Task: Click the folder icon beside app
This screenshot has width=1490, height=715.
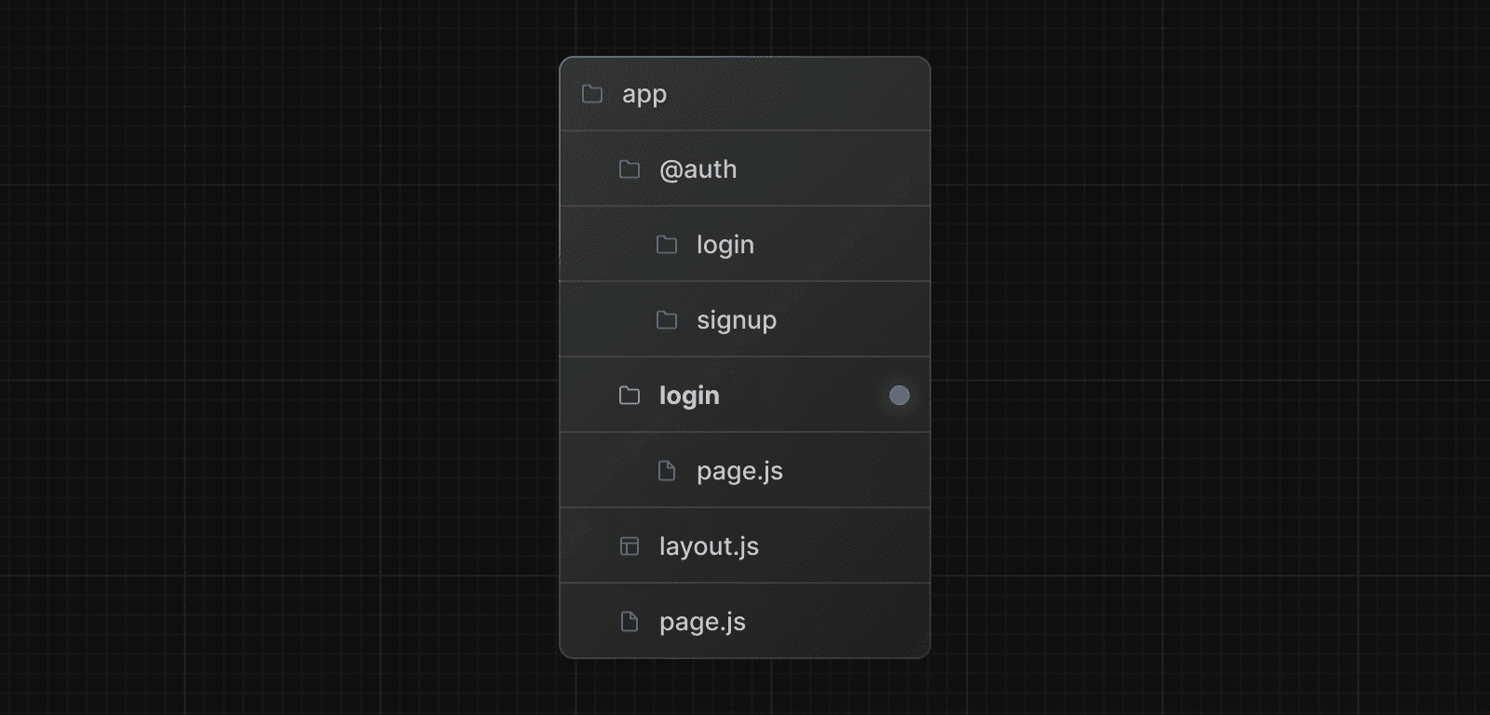Action: (592, 94)
